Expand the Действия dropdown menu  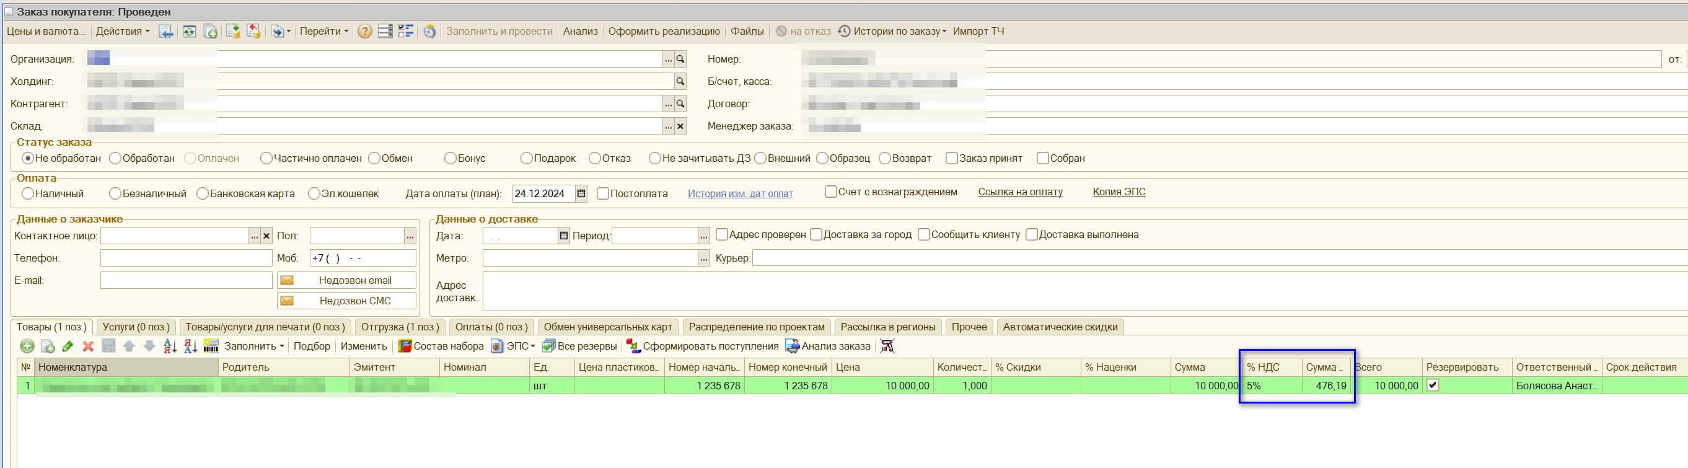click(123, 32)
